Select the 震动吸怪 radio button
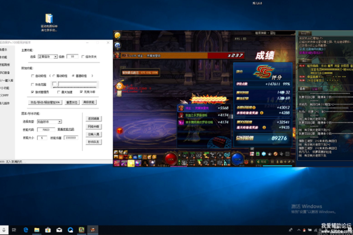The height and width of the screenshot is (235, 353). pyautogui.click(x=54, y=76)
